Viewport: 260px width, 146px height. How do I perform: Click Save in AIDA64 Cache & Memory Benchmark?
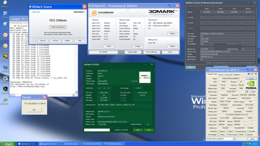tap(190, 67)
